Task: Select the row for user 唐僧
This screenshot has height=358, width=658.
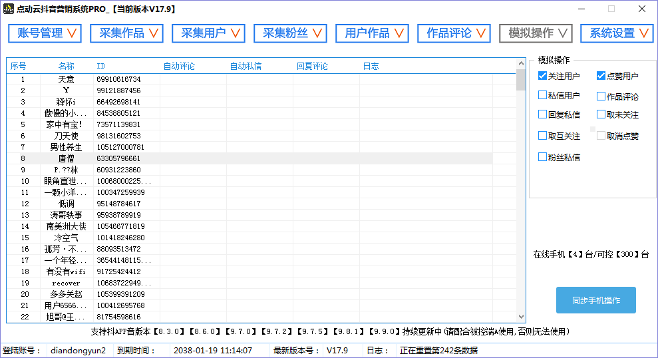Action: [67, 159]
